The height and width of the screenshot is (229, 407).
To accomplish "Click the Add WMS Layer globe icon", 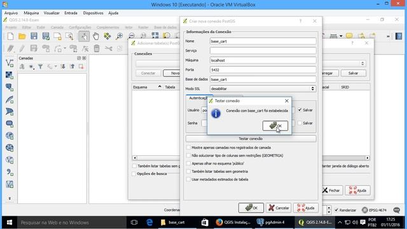I will pos(10,135).
